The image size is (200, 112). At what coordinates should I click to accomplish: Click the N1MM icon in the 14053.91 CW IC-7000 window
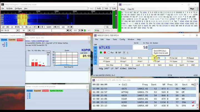point(95,35)
